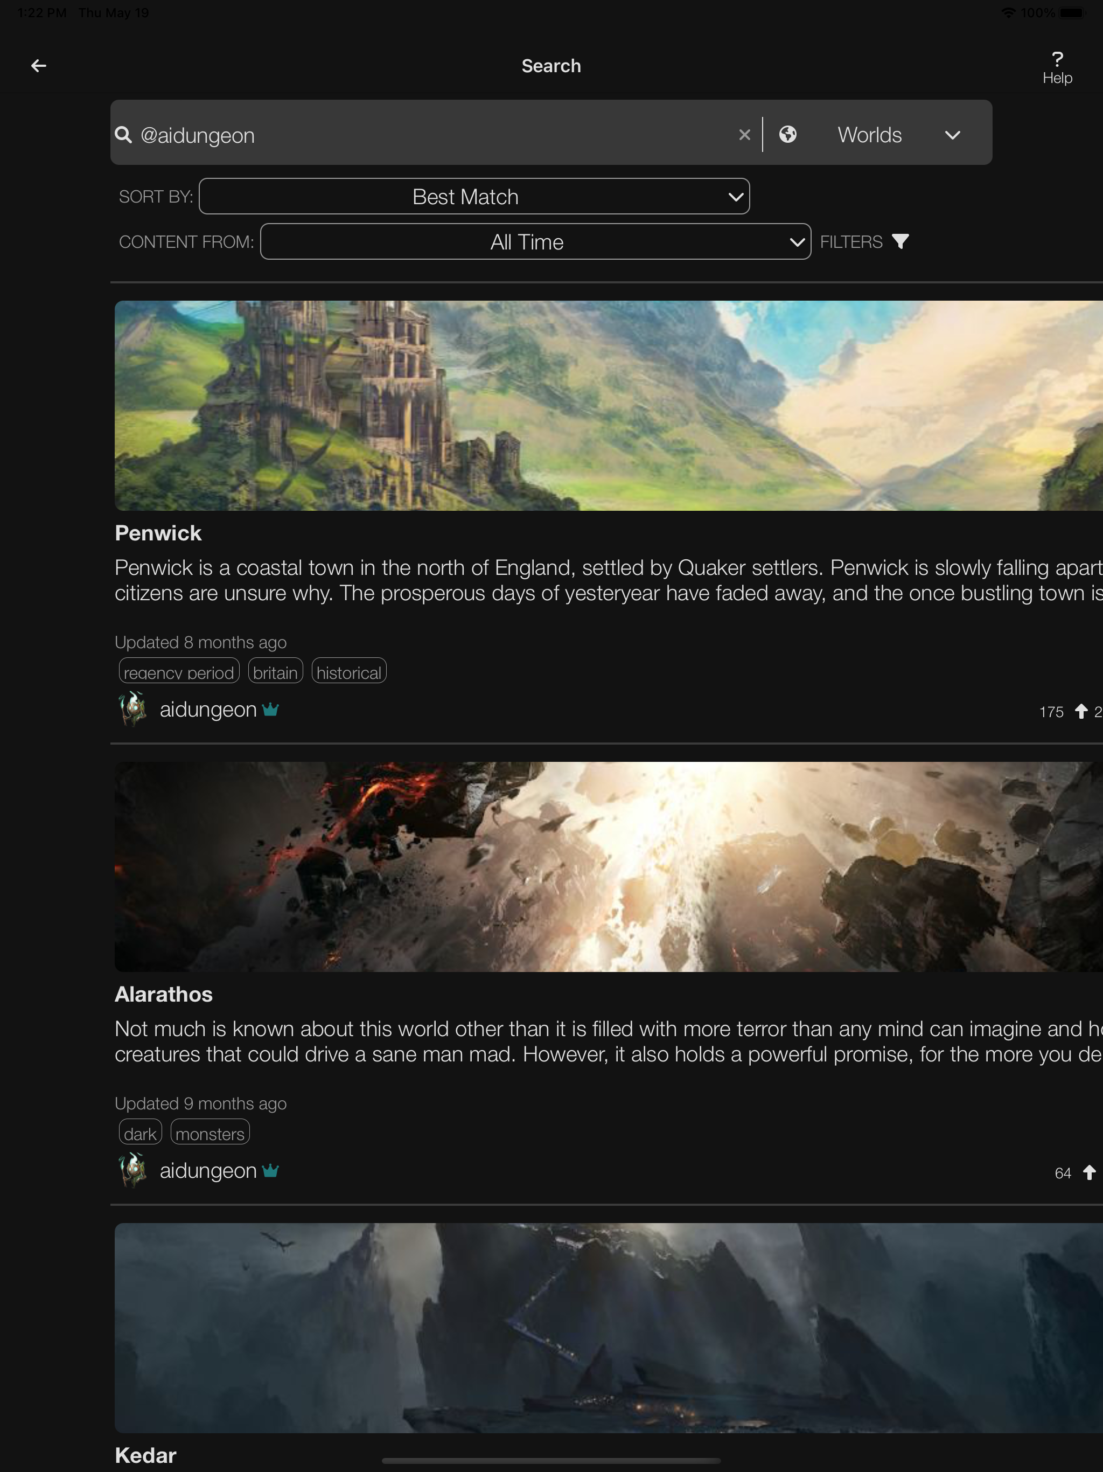The width and height of the screenshot is (1103, 1472).
Task: Open the Penwick castle thumbnail
Action: pyautogui.click(x=609, y=405)
